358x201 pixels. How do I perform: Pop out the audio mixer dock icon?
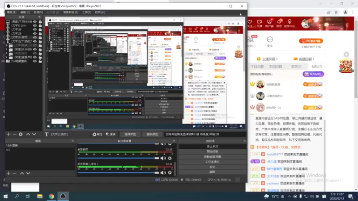pyautogui.click(x=174, y=141)
